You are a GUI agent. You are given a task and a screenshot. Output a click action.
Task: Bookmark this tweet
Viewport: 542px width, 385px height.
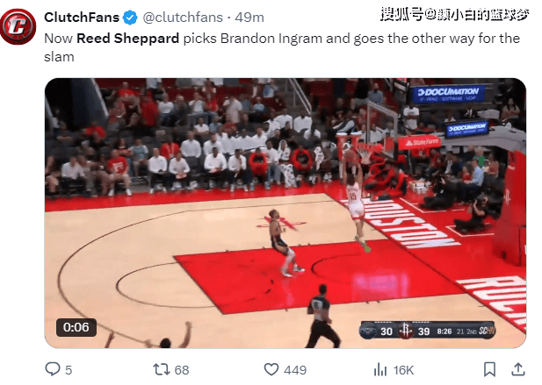coord(489,369)
